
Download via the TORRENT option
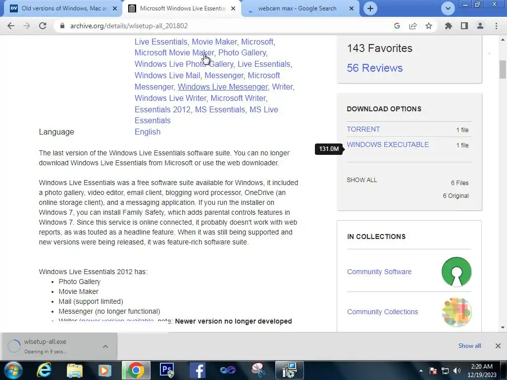tap(363, 129)
